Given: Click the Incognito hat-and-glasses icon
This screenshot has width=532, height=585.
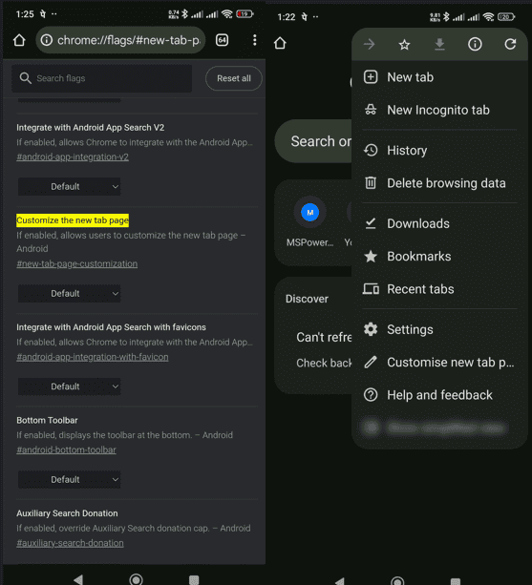Looking at the screenshot, I should click(x=371, y=110).
